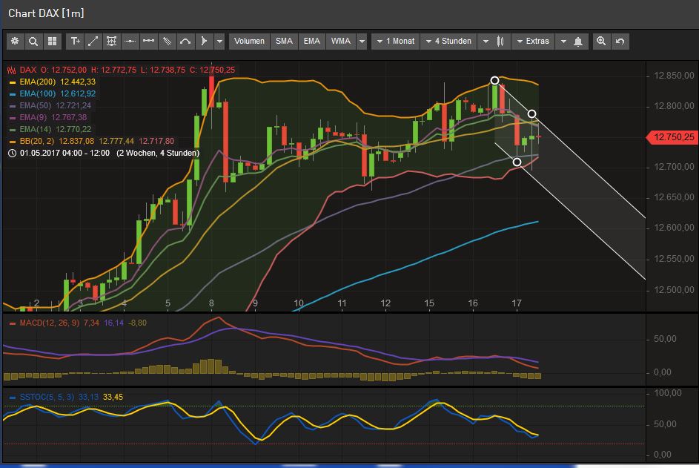Click top anchor point of trend channel
The image size is (699, 468).
point(494,80)
